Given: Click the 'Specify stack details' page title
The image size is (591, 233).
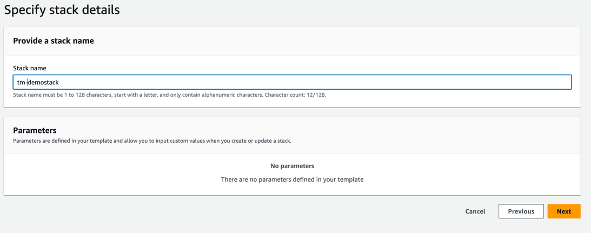Looking at the screenshot, I should tap(62, 10).
